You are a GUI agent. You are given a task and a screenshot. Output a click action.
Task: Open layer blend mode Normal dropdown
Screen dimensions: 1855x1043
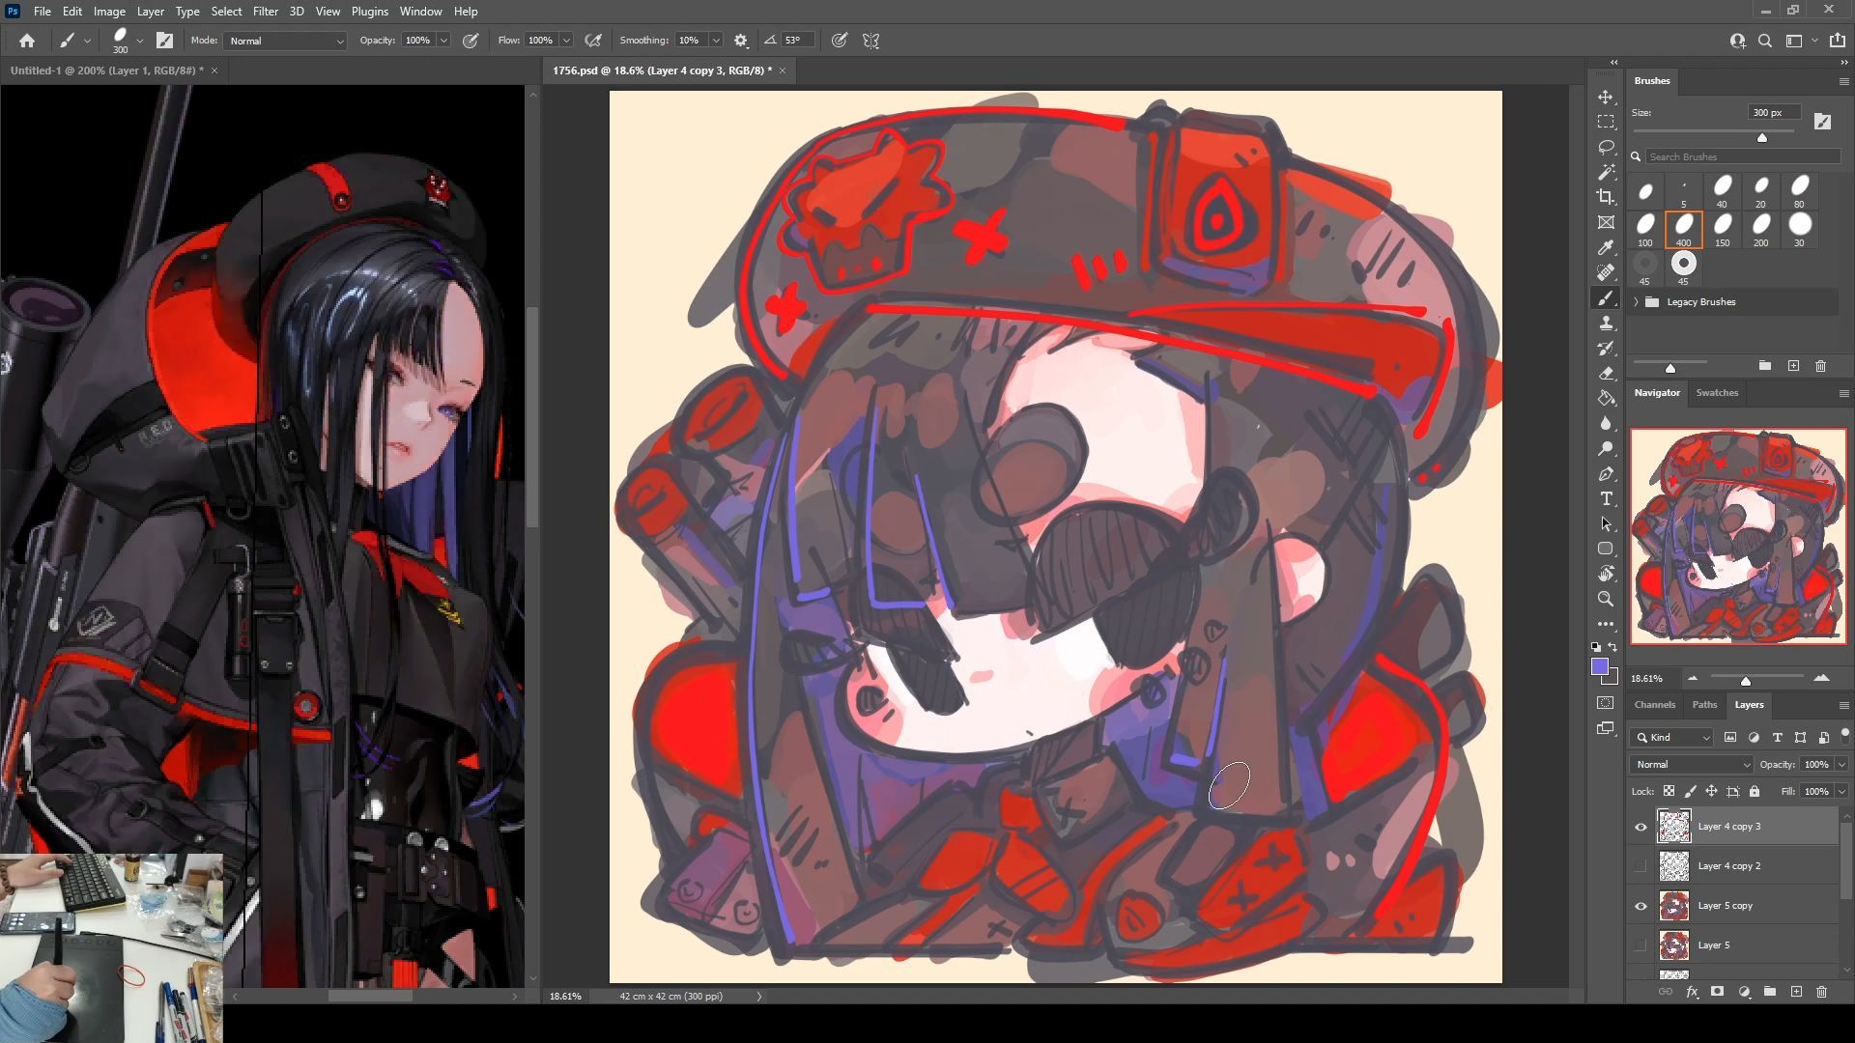pyautogui.click(x=1691, y=765)
